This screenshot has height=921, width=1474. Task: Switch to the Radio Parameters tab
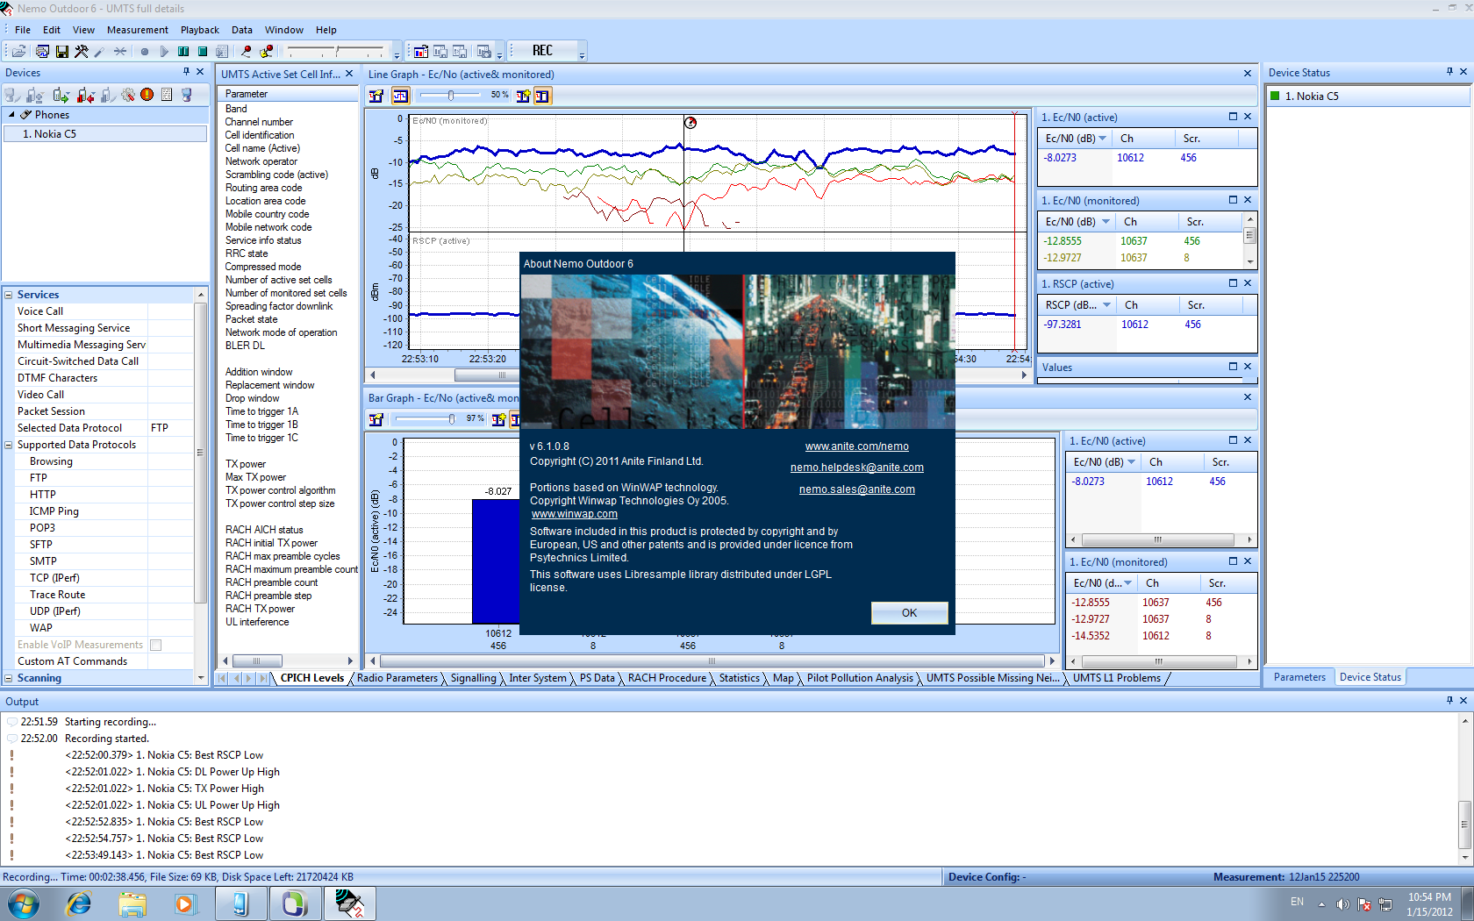[x=397, y=678]
